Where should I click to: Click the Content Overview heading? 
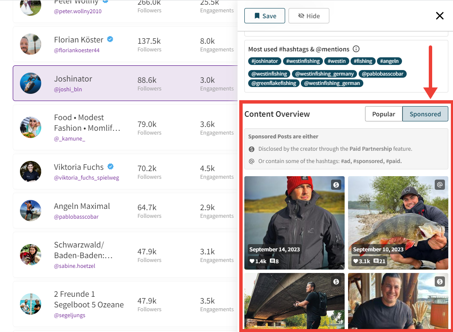point(277,114)
